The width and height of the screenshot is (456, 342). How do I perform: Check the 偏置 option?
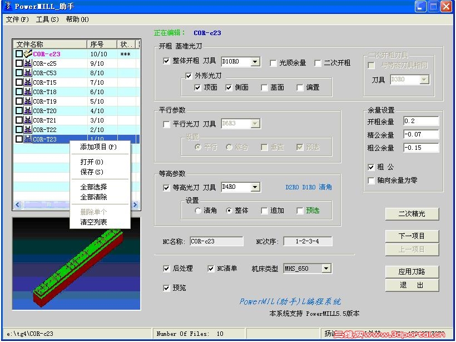300,87
